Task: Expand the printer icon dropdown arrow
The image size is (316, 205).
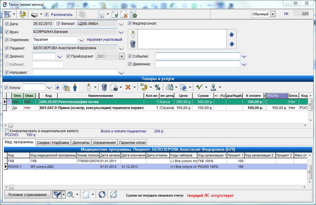Action: coord(41,14)
